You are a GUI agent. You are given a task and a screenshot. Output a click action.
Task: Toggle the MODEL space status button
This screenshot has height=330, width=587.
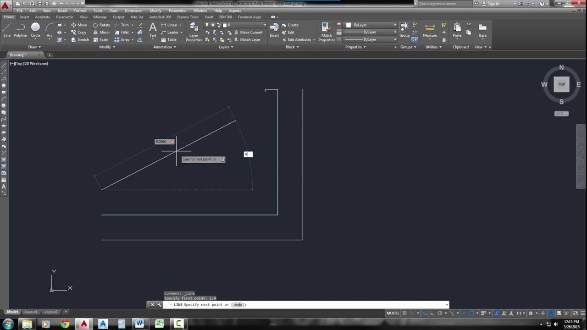coord(393,313)
